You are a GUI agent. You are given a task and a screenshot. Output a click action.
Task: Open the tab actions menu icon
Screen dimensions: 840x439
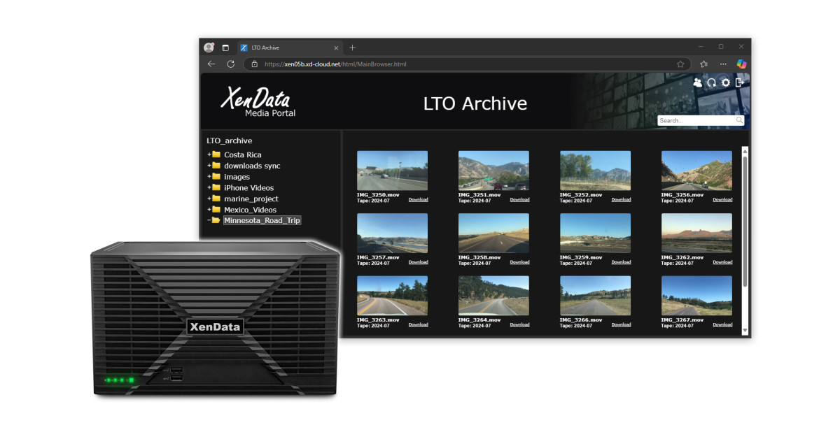click(225, 48)
